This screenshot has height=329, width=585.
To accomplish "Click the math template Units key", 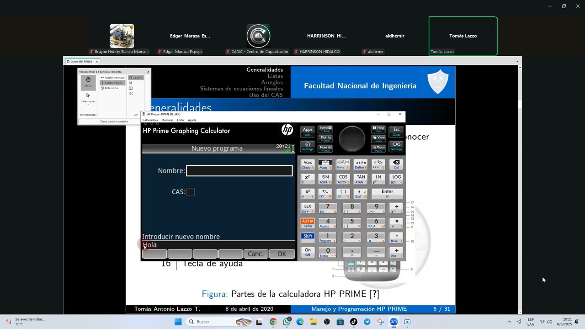I will (343, 164).
